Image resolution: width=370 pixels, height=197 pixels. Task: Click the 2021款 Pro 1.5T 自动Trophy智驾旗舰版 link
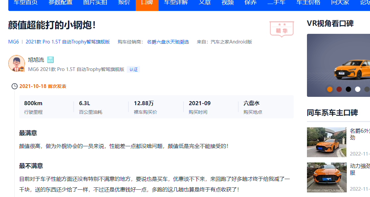(68, 42)
